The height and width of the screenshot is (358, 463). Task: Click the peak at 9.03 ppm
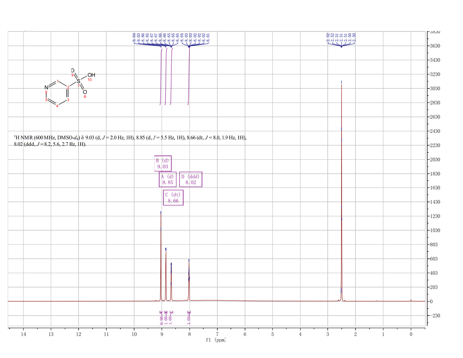(161, 256)
